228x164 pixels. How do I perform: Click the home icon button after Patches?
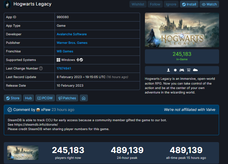(83, 98)
